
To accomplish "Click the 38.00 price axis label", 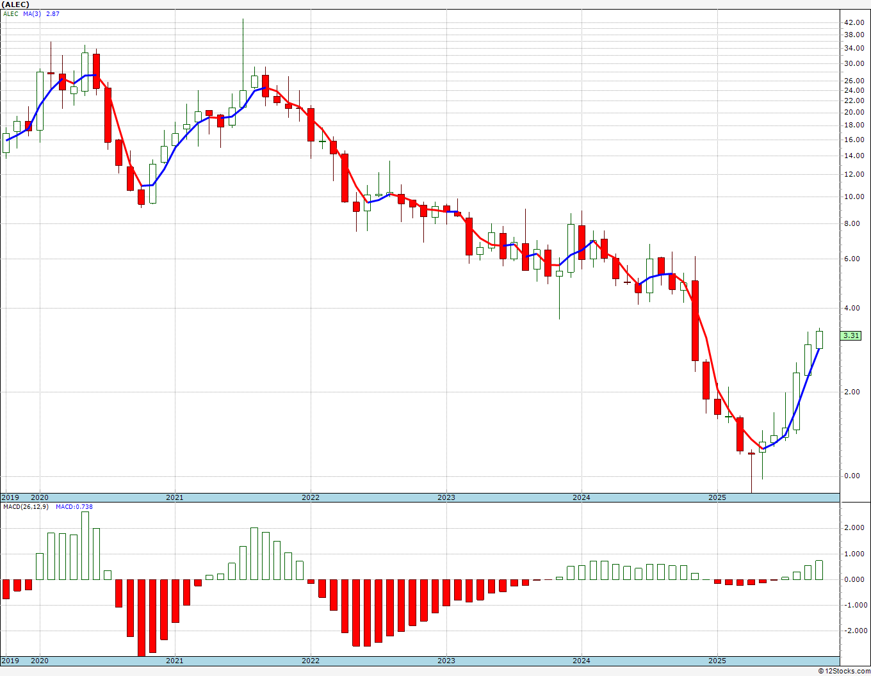I will (x=854, y=35).
